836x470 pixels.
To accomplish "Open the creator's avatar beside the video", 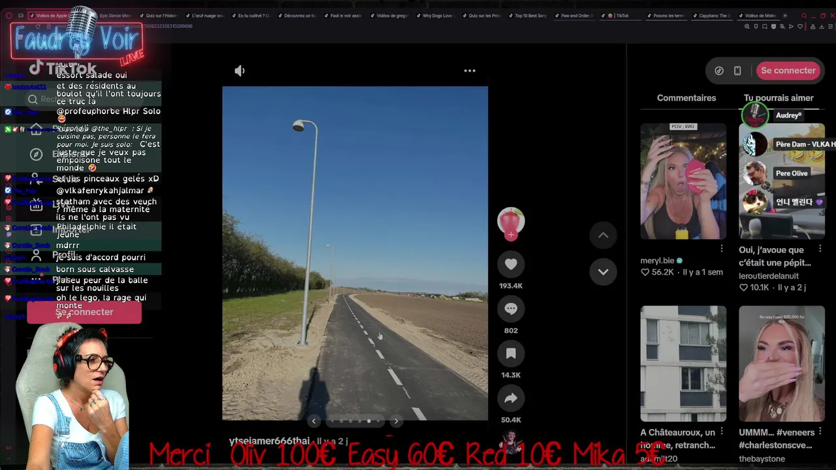I will (511, 221).
